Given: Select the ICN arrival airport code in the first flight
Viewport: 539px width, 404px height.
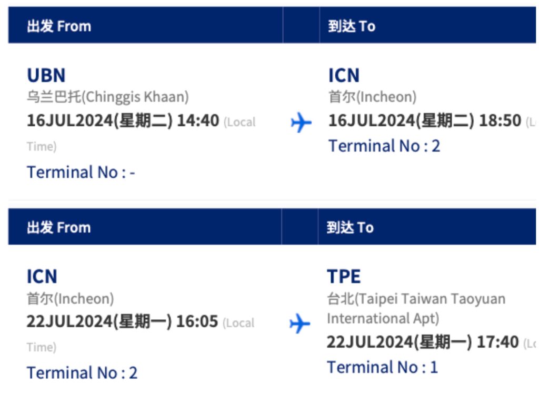Looking at the screenshot, I should click(x=344, y=75).
